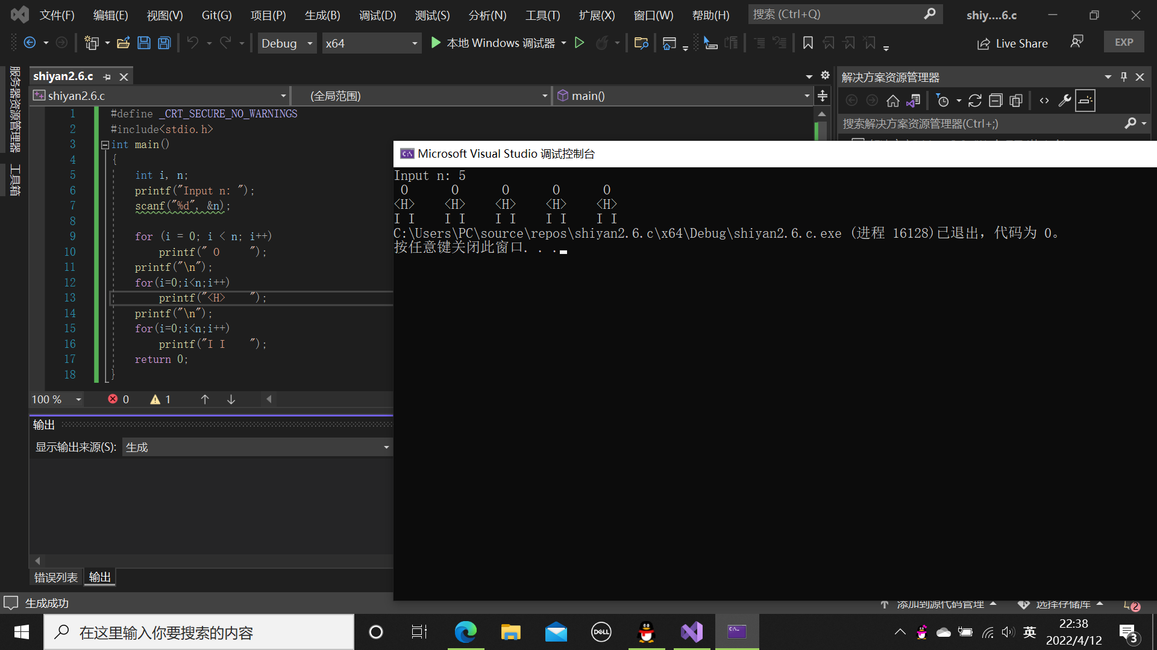Screen dimensions: 1157x650
Task: Collapse the main() function code block
Action: pos(105,144)
